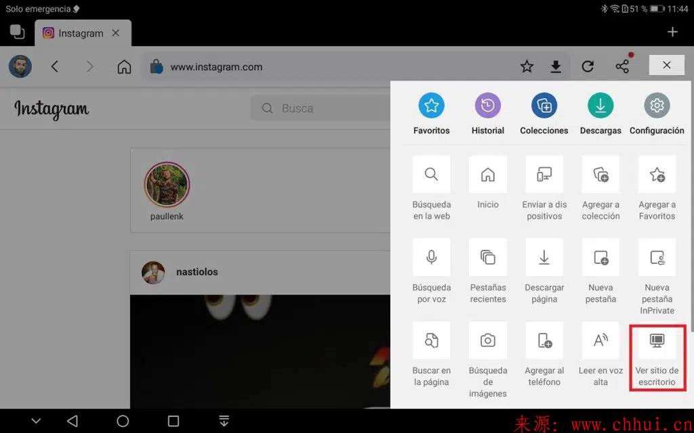Select the Instagram browser tab
This screenshot has height=433, width=694.
point(83,33)
